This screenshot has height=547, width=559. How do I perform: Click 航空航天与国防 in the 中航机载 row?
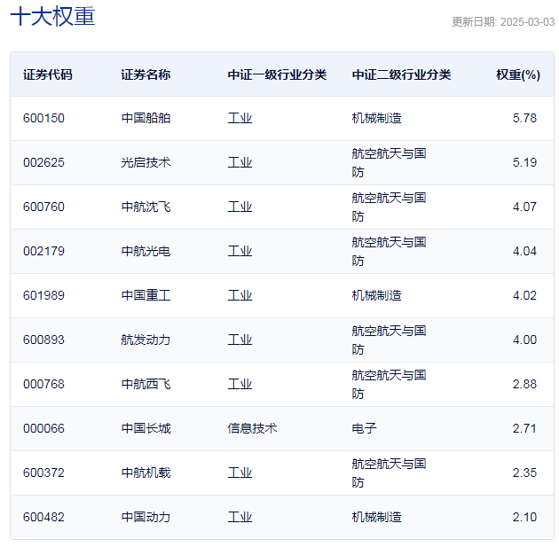coord(389,473)
